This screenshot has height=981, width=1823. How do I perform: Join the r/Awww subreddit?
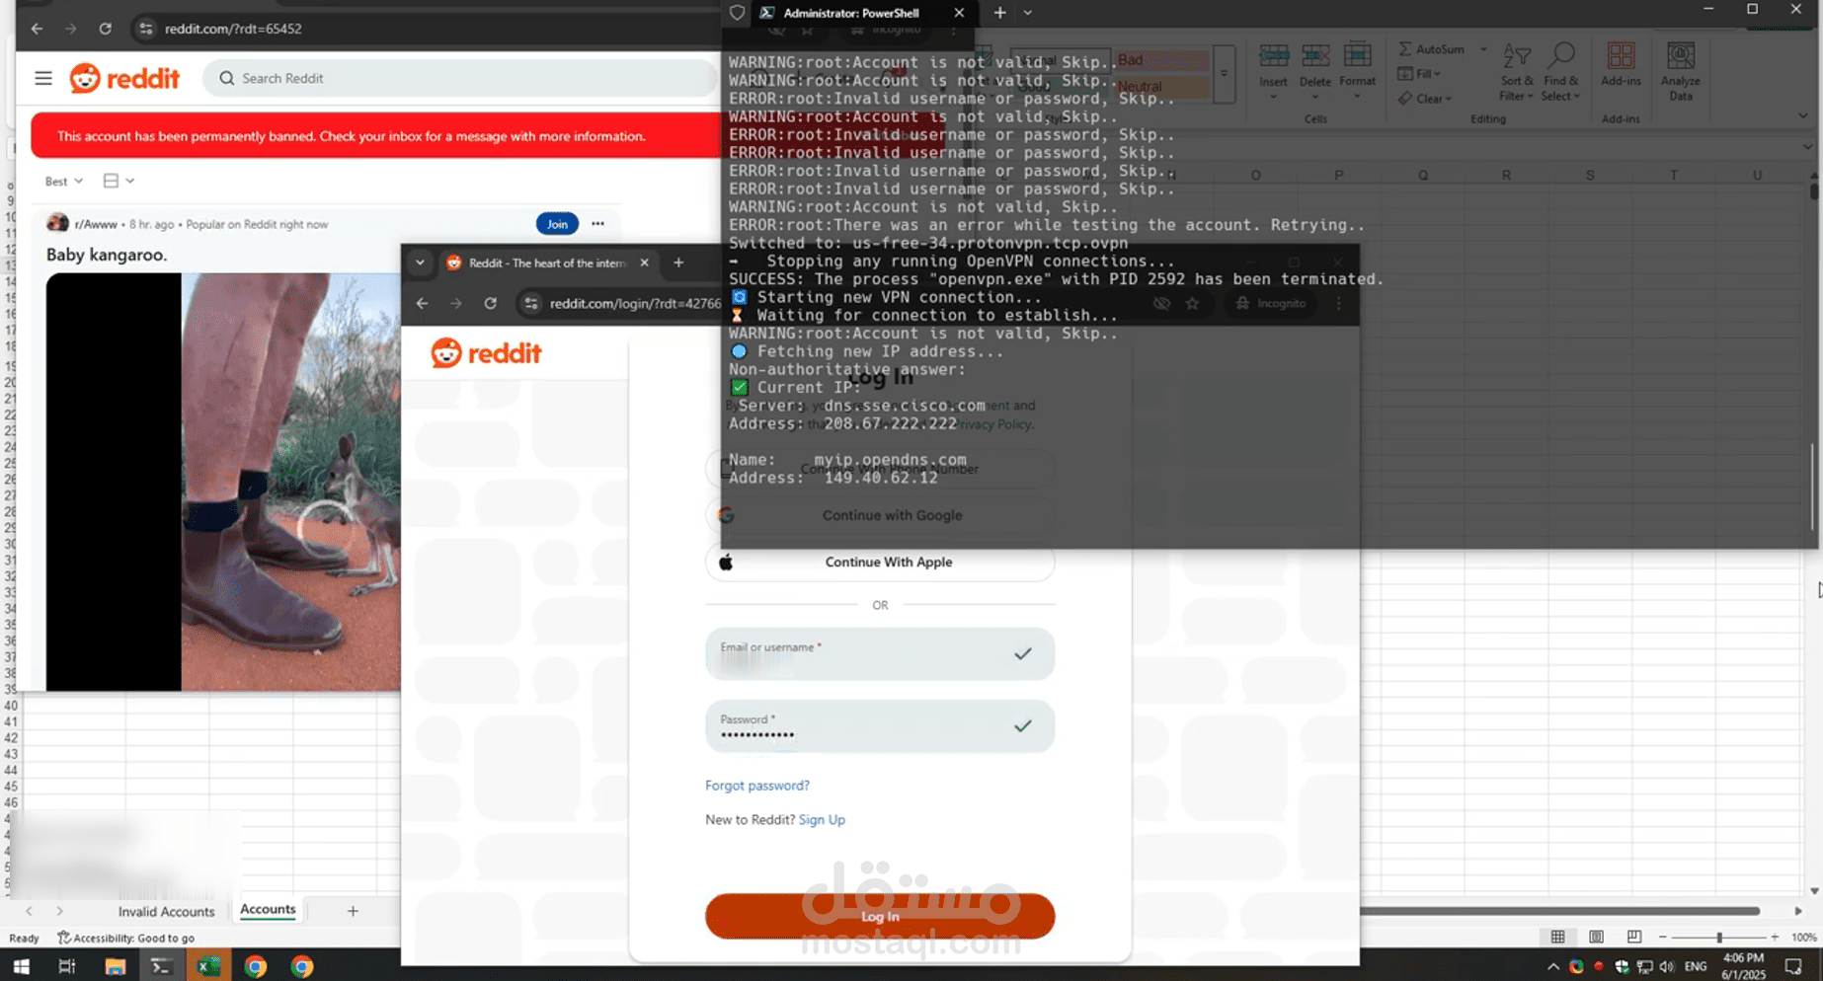click(557, 224)
